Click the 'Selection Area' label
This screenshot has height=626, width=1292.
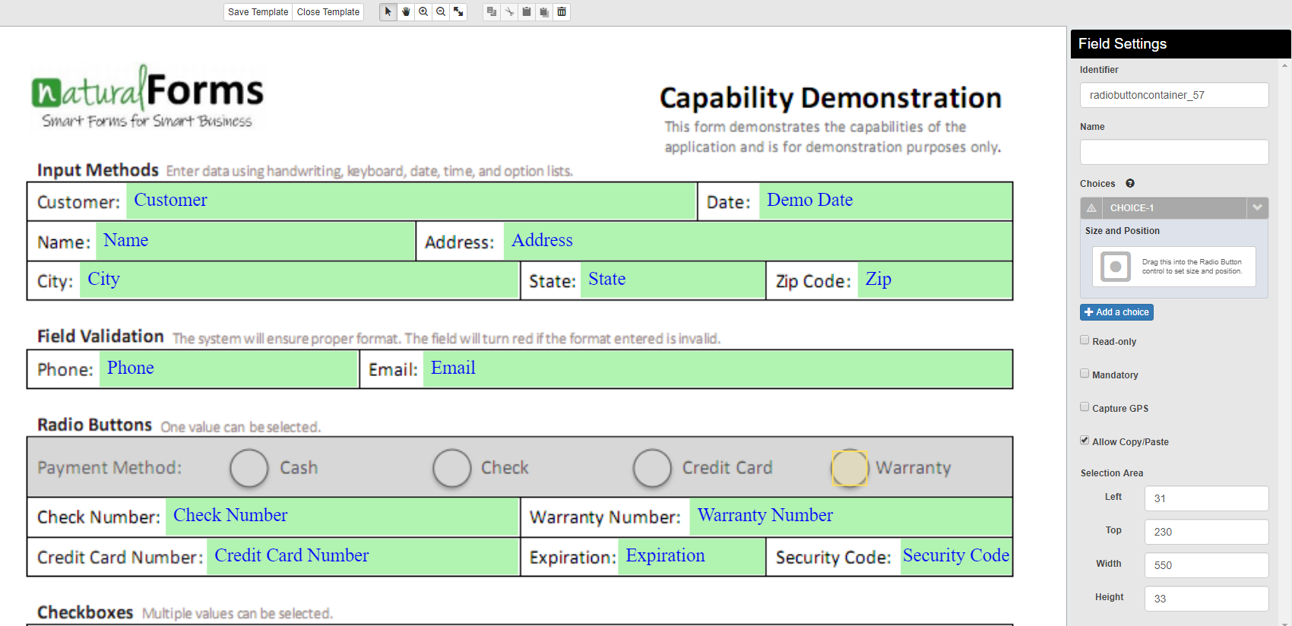(x=1112, y=473)
